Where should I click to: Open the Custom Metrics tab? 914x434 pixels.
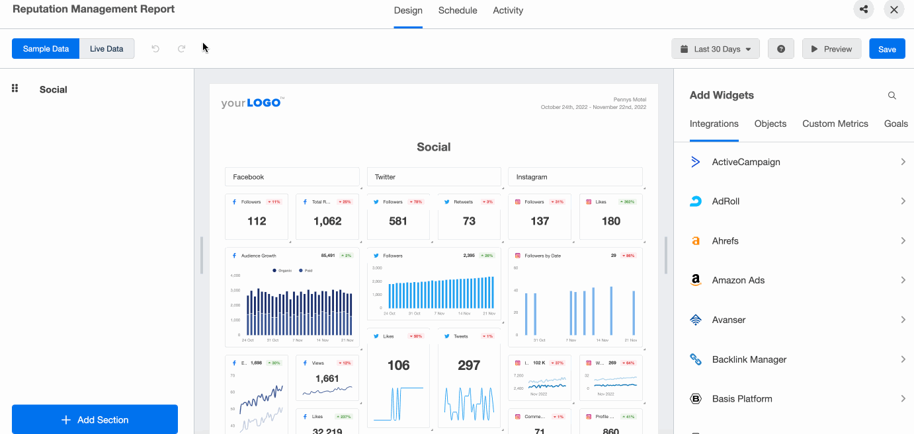coord(835,124)
